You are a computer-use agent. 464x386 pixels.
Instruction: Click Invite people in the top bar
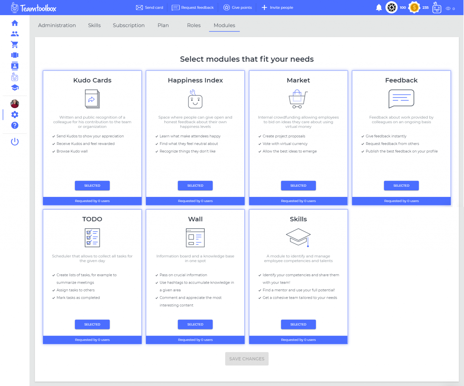[x=277, y=7]
